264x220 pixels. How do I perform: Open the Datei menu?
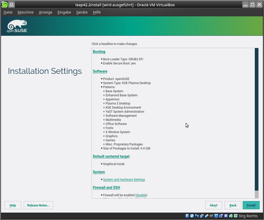[x=8, y=12]
